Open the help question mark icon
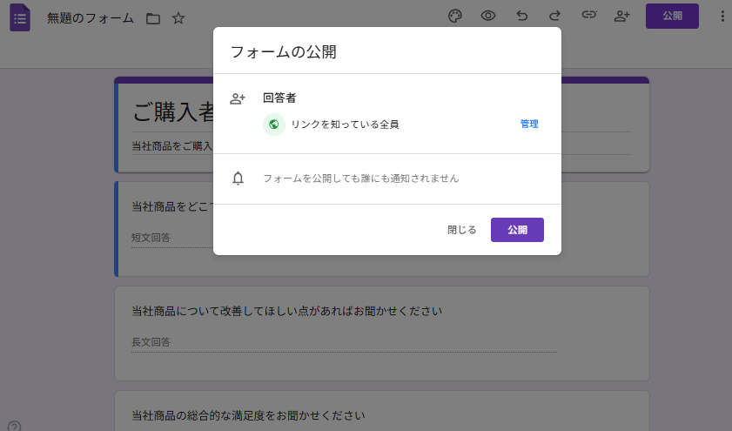Viewport: 732px width, 431px height. click(14, 426)
